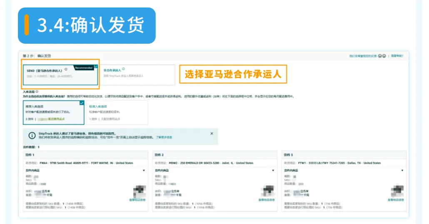Open product thumbnail in 货件 2

(268, 191)
